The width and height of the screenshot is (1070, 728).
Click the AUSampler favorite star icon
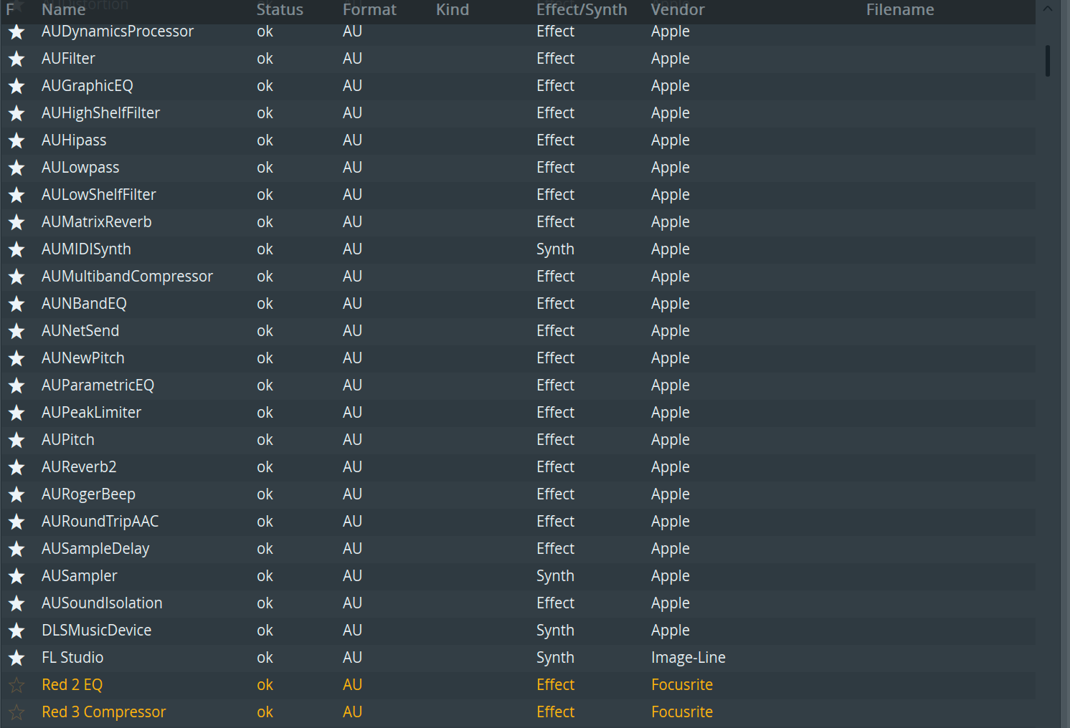pos(16,577)
